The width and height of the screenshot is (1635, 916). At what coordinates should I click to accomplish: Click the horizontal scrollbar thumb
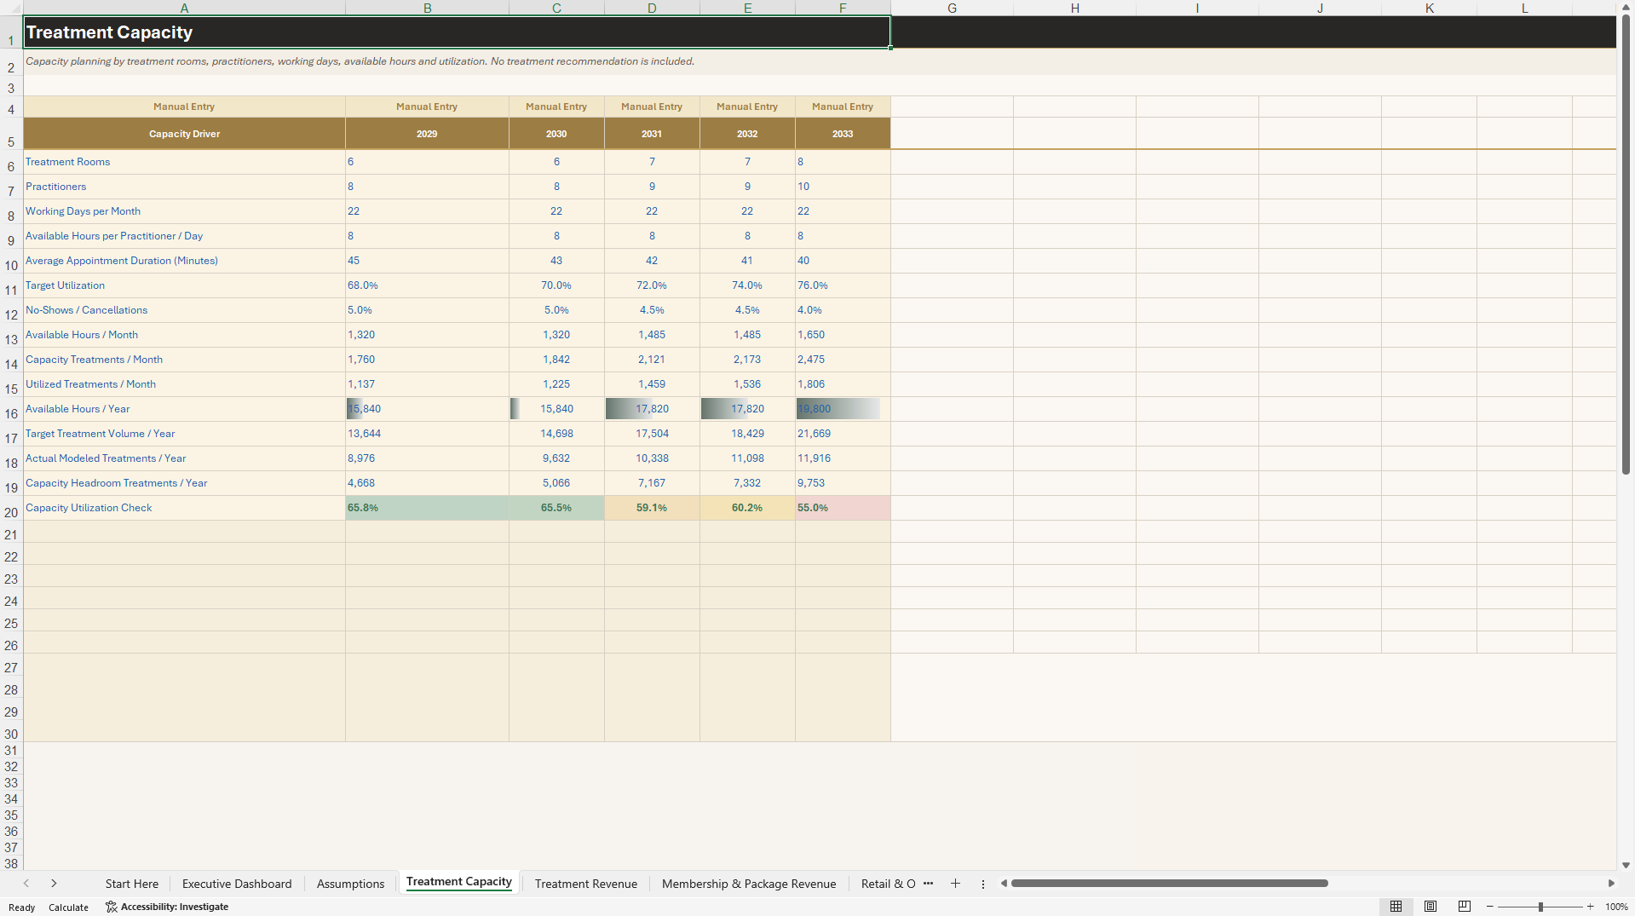pyautogui.click(x=1169, y=884)
